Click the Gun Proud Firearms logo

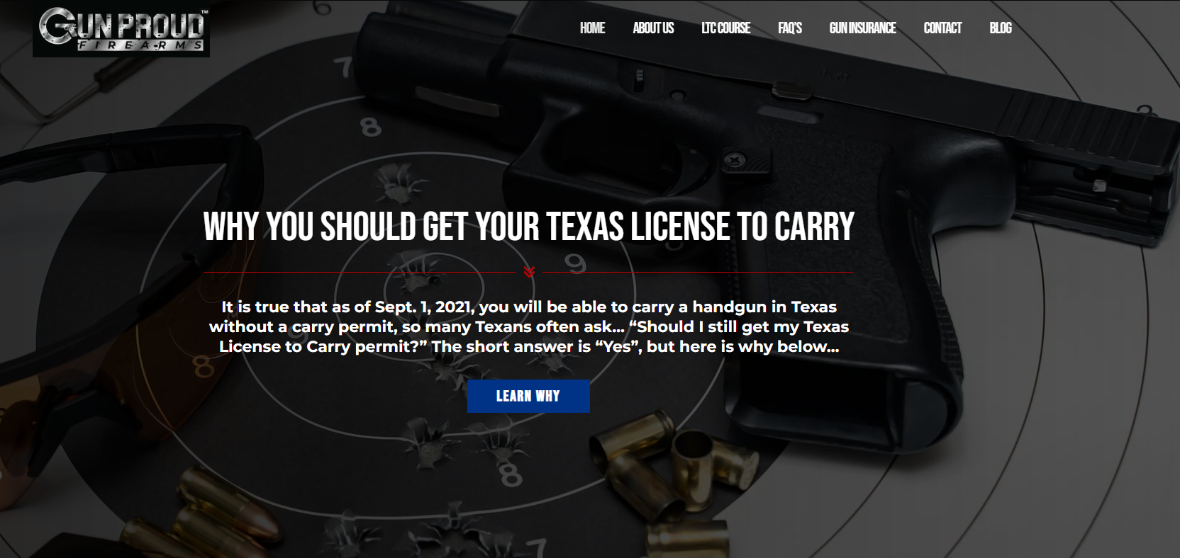pos(121,32)
